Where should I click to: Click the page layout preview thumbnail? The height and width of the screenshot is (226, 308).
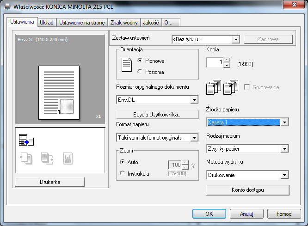(x=59, y=93)
